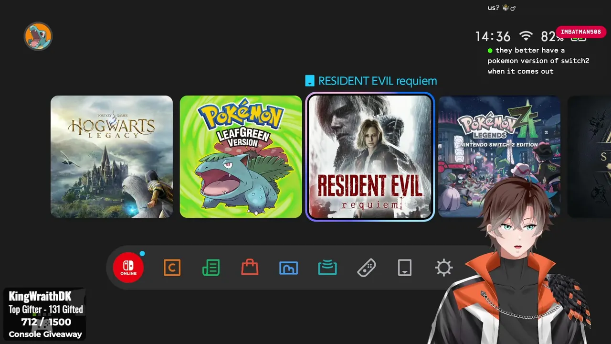The height and width of the screenshot is (344, 611).
Task: Click the IMBATMAN508 chat username badge
Action: click(x=580, y=32)
